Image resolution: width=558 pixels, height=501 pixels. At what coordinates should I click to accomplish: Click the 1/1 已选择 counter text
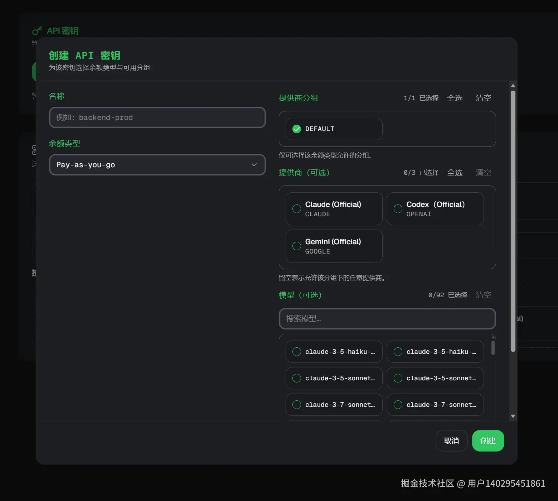click(421, 98)
